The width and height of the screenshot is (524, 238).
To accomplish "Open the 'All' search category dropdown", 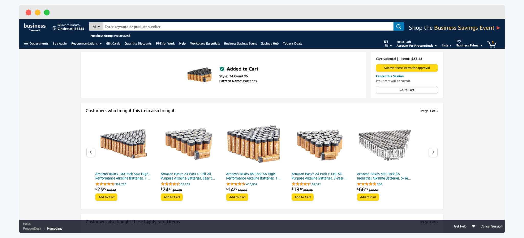I will [96, 26].
